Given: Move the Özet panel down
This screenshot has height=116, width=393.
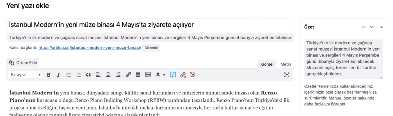Looking at the screenshot, I should [x=372, y=27].
